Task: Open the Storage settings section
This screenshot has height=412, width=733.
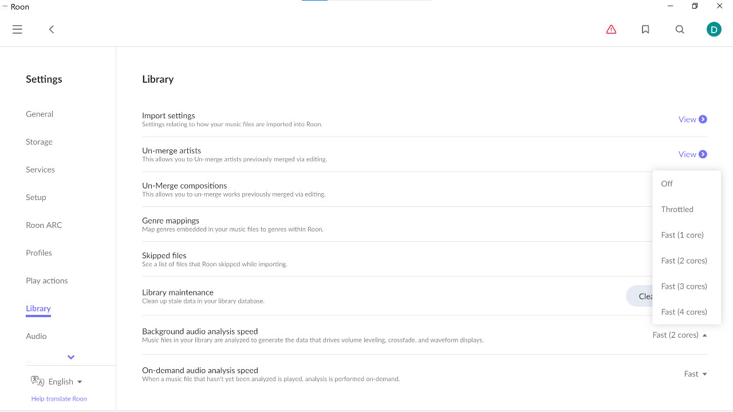Action: (x=39, y=142)
